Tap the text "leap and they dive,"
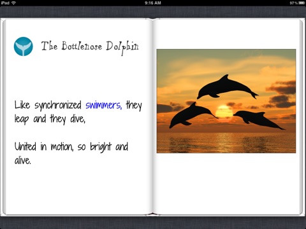This screenshot has height=229, width=306. point(50,120)
